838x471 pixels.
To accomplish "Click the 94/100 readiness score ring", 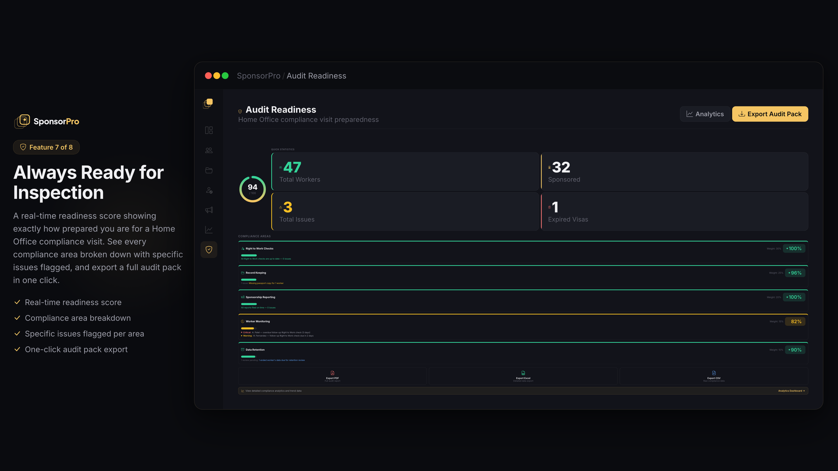I will point(252,189).
